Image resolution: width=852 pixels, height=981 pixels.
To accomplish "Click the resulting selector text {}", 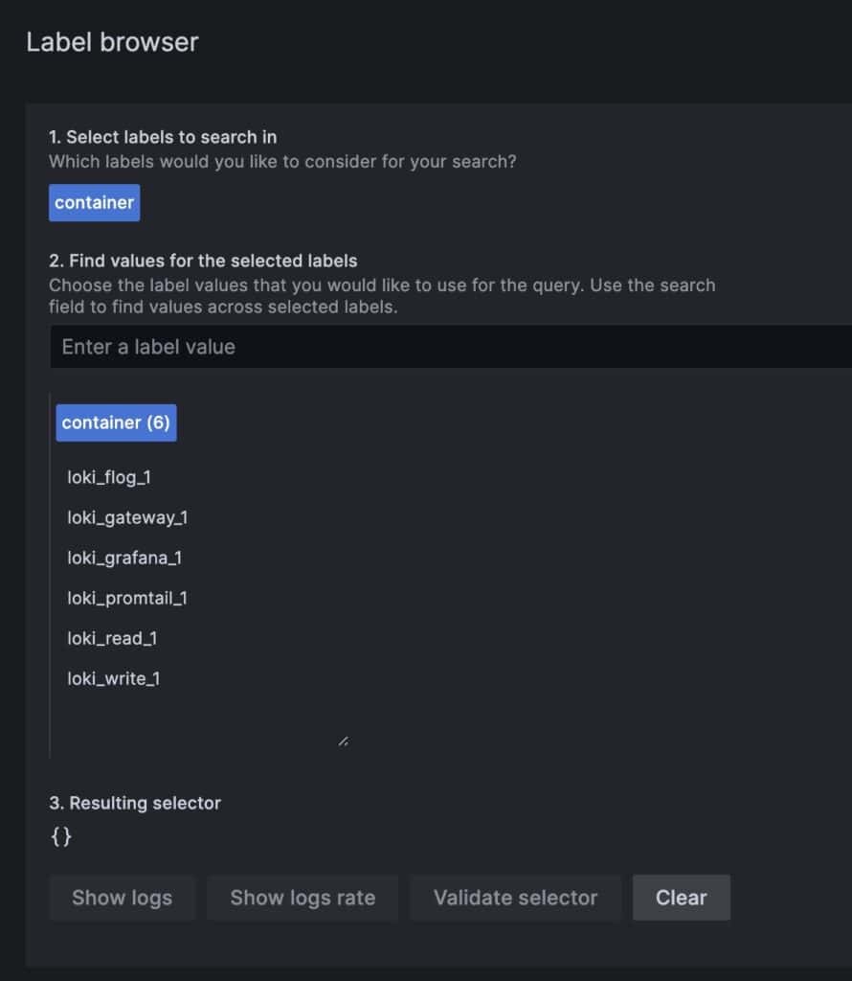I will coord(61,836).
